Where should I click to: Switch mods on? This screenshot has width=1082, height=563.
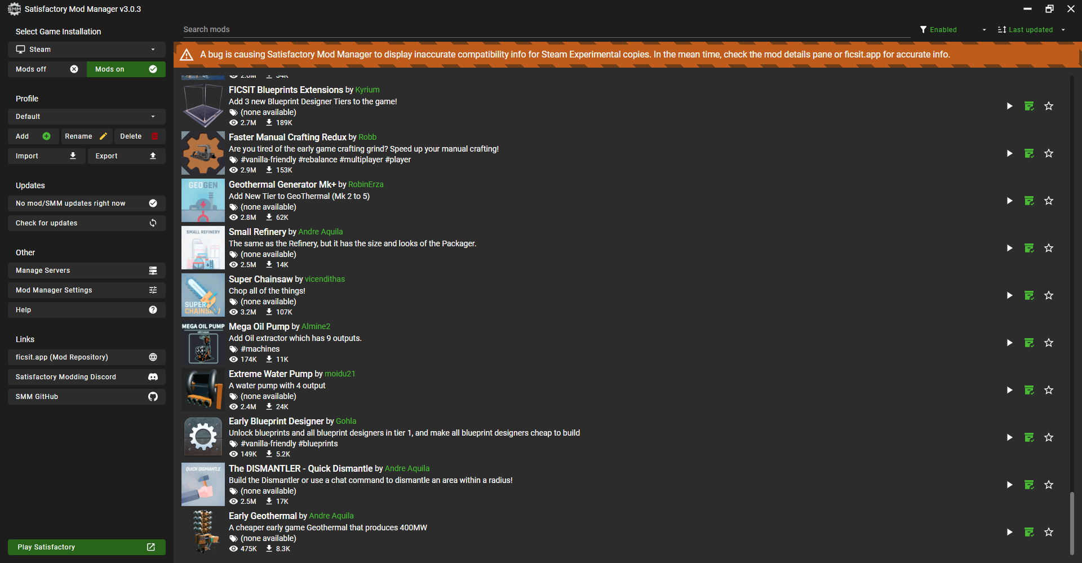(x=126, y=69)
